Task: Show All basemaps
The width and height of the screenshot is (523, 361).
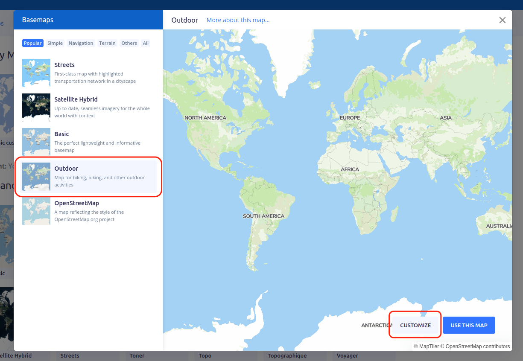Action: (x=146, y=43)
